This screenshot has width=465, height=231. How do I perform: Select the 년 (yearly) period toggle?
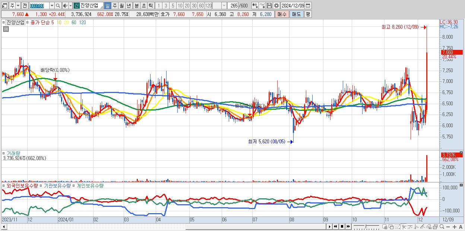coord(129,6)
